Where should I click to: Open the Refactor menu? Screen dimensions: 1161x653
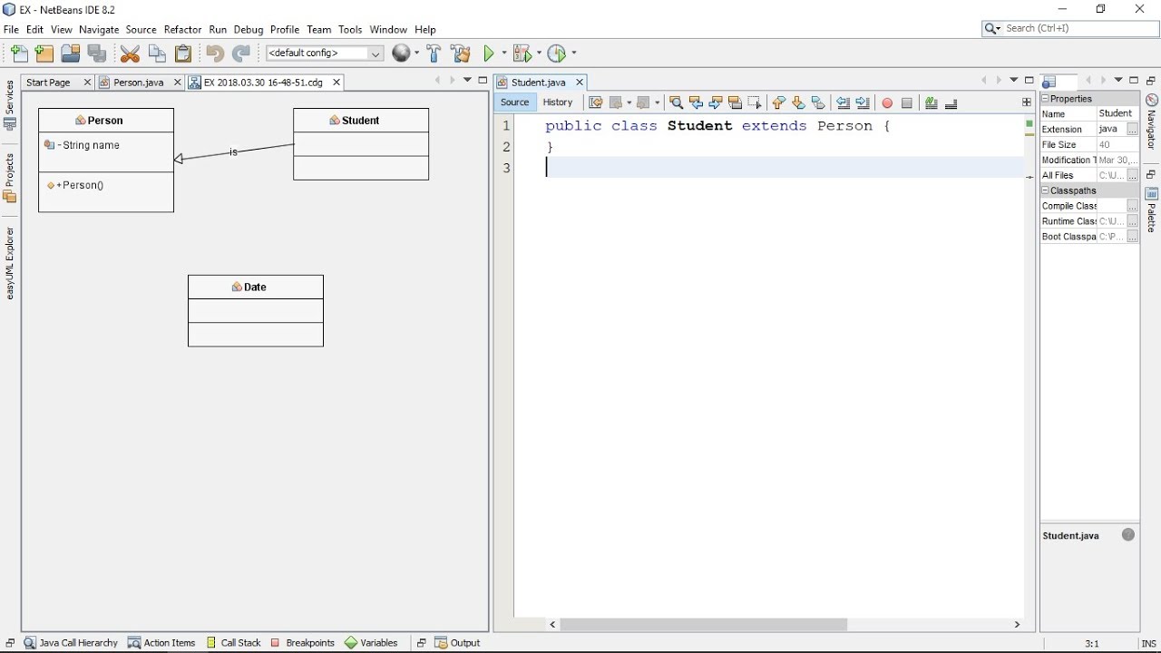182,29
